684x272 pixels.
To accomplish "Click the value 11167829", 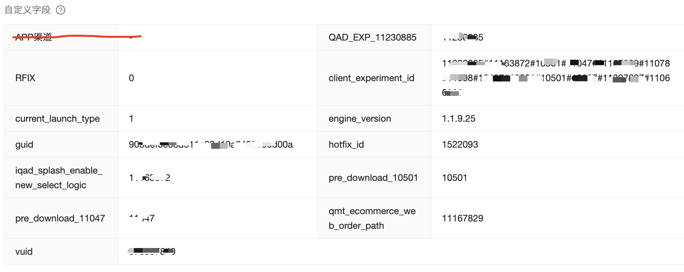I will point(463,218).
